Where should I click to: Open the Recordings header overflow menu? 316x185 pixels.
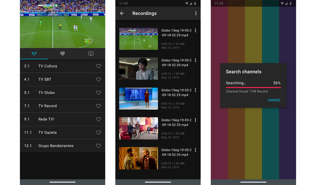pos(196,13)
